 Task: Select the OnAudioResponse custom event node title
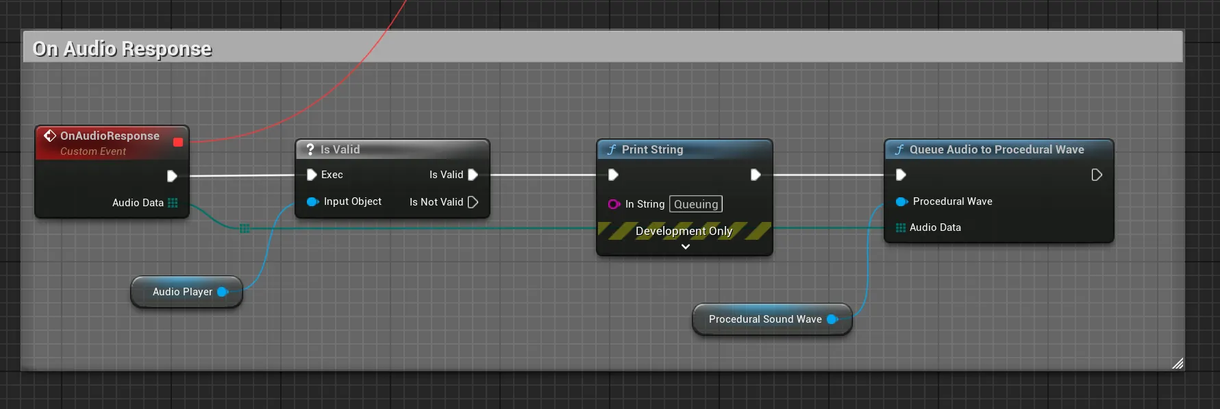point(110,136)
